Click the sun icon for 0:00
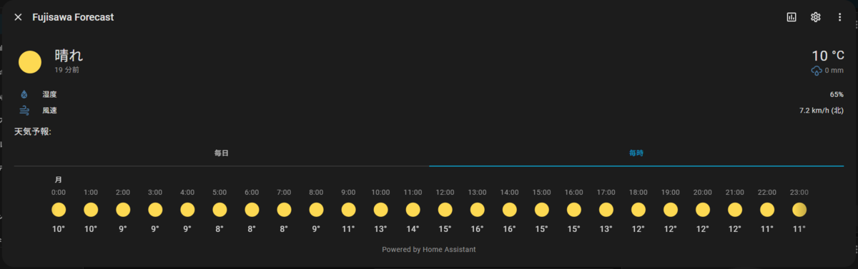 (x=59, y=210)
